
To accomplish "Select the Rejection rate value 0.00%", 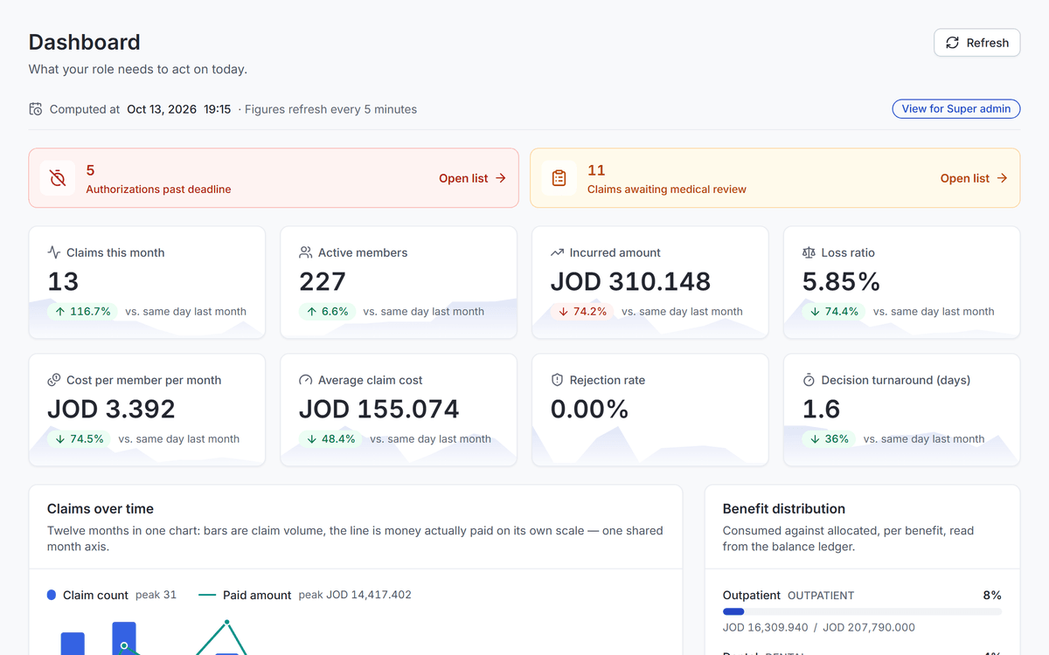I will coord(589,409).
